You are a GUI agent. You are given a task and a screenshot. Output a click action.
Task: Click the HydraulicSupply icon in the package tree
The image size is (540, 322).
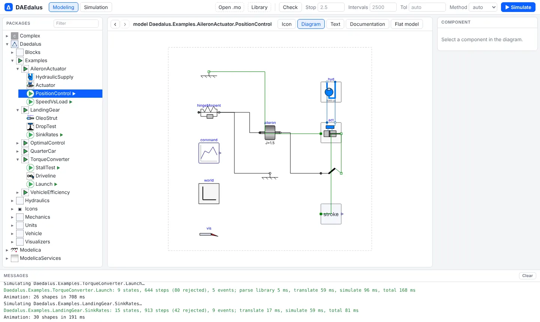coord(30,77)
